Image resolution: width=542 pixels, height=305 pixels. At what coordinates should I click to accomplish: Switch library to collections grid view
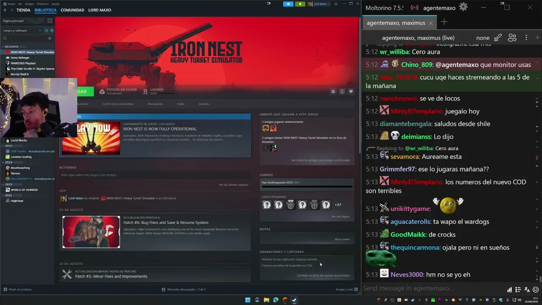click(x=50, y=20)
